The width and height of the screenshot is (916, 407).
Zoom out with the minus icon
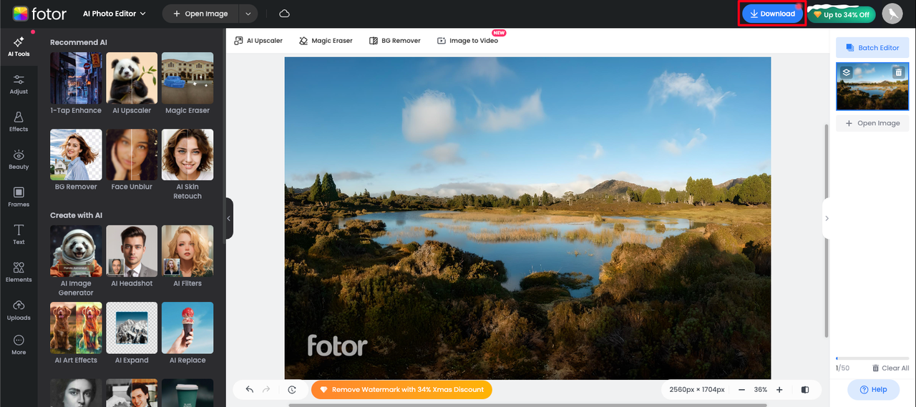(x=741, y=390)
